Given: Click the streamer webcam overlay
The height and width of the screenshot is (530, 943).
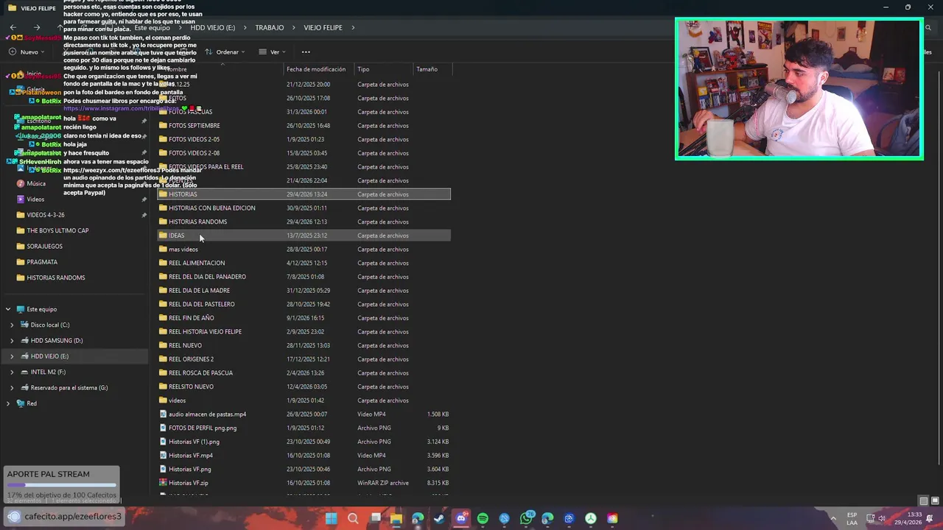Looking at the screenshot, I should point(799,88).
